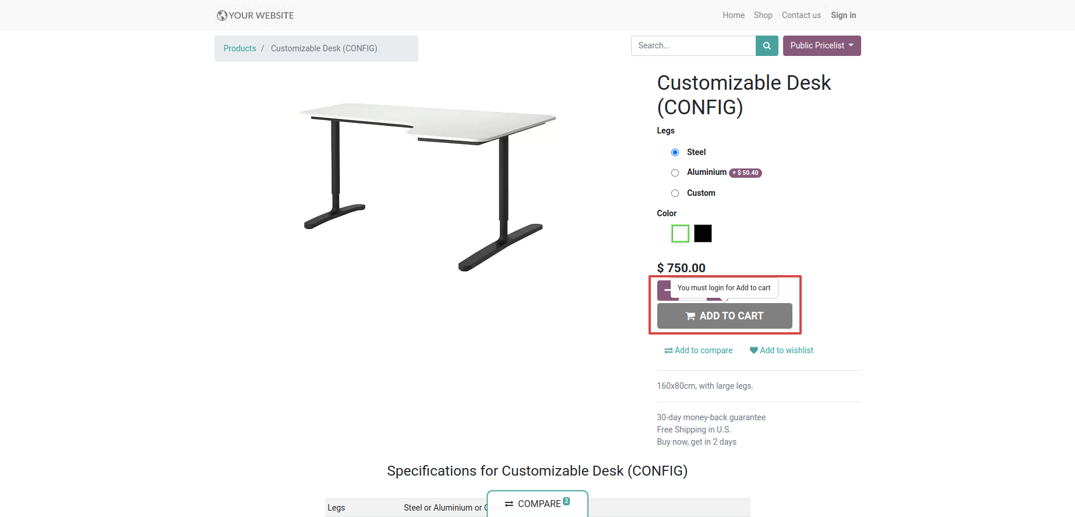This screenshot has width=1075, height=517.
Task: Expand the COMPARE panel at bottom
Action: click(x=537, y=504)
